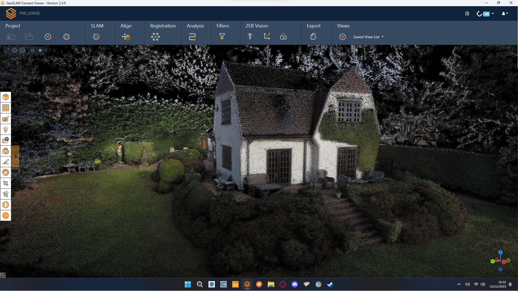The image size is (518, 291).
Task: Expand the user account dropdown
Action: 505,13
